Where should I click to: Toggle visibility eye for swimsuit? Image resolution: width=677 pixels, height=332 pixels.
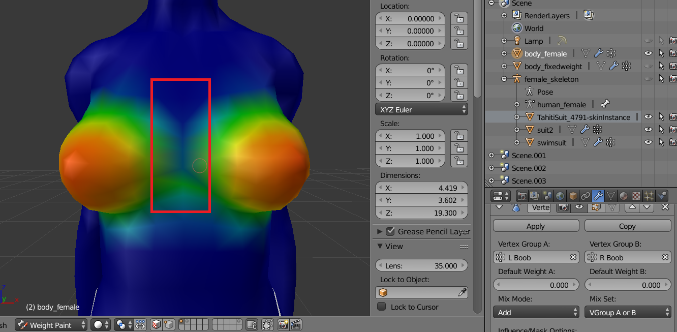(648, 142)
